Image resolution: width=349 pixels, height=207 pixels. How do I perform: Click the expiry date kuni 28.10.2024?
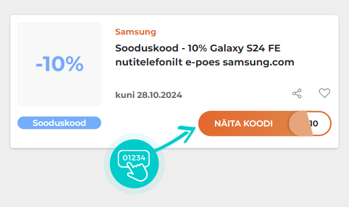[149, 95]
